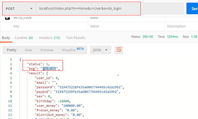Open the POST method dropdown
The image size is (198, 119).
tap(19, 8)
